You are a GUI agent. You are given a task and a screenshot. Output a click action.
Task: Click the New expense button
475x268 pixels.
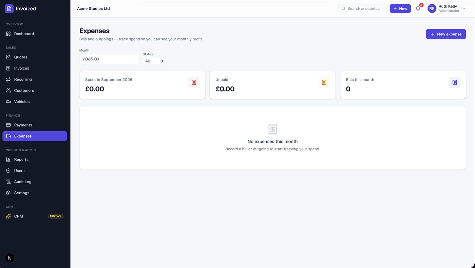(446, 34)
